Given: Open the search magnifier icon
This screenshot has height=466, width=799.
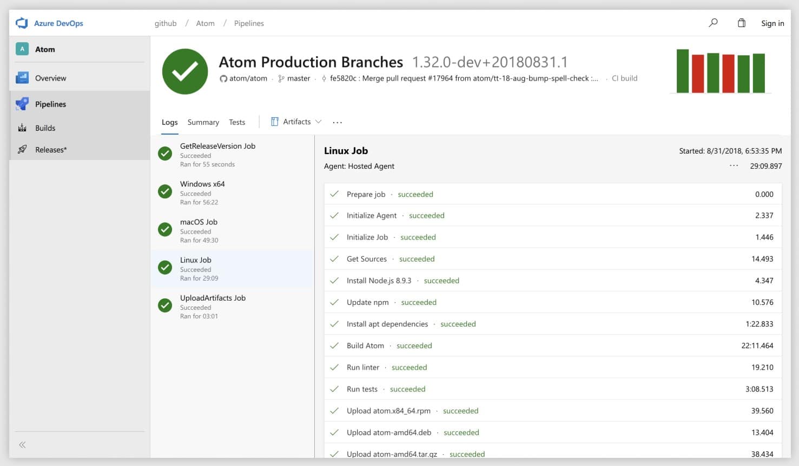Looking at the screenshot, I should click(x=713, y=23).
